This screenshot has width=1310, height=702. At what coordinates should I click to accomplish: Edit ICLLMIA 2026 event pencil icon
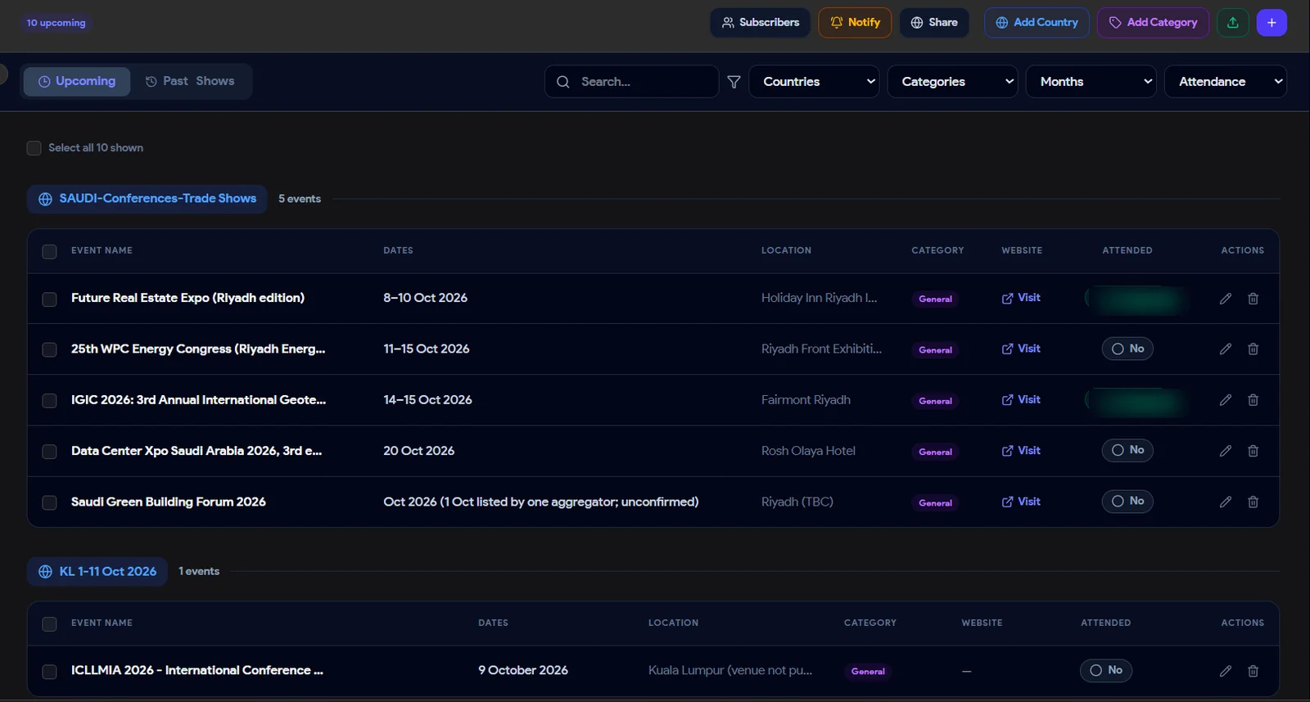(1225, 671)
